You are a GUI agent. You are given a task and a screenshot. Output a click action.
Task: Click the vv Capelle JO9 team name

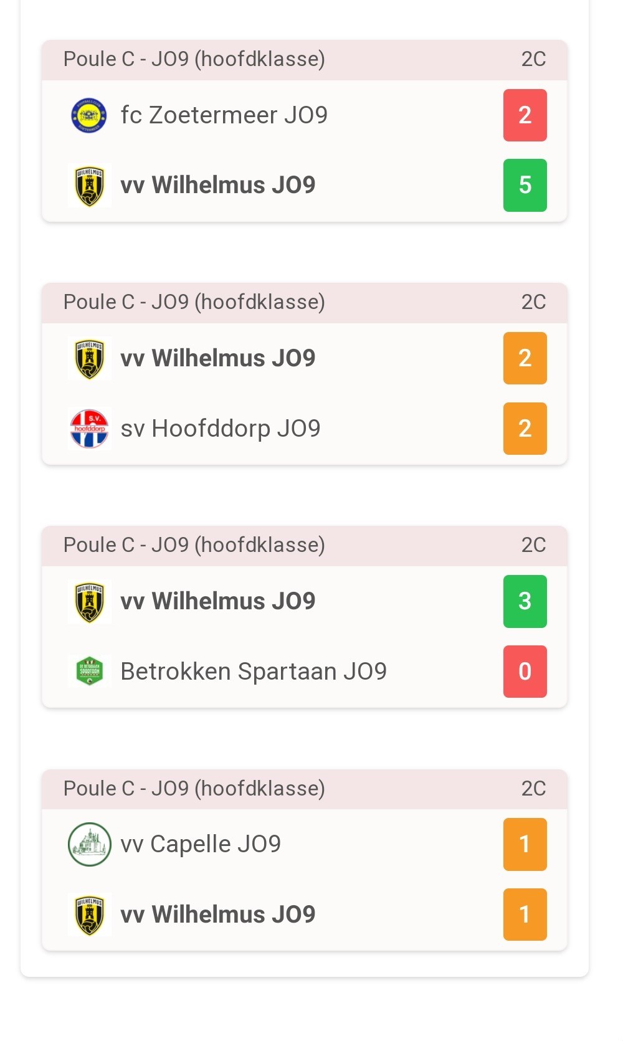pyautogui.click(x=201, y=844)
